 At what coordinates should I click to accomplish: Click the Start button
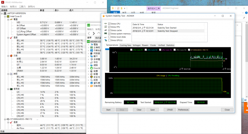[108, 110]
